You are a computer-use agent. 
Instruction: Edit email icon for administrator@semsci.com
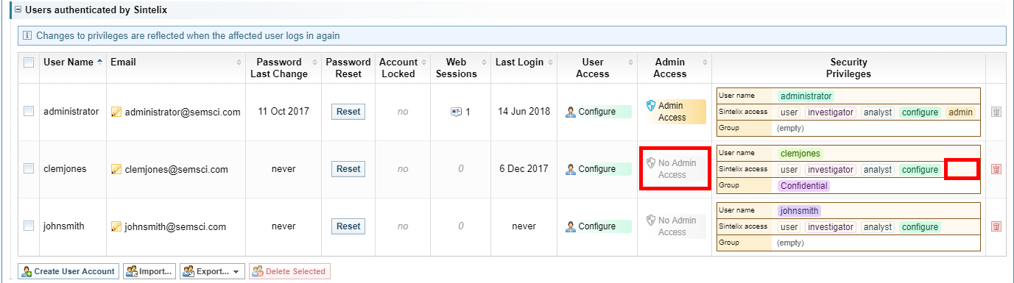(116, 112)
